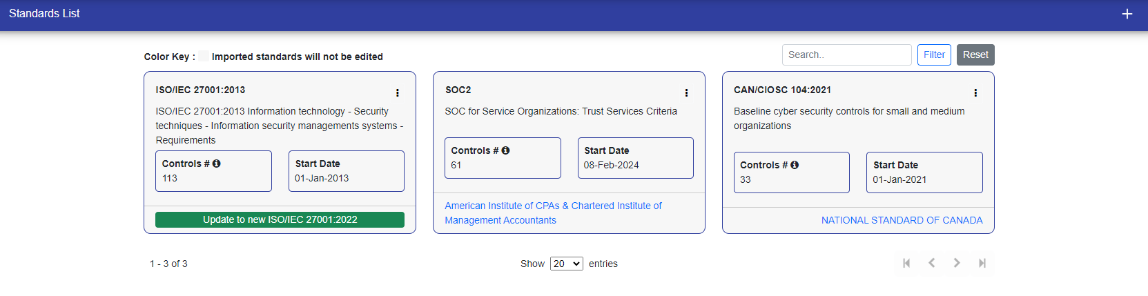This screenshot has height=296, width=1148.
Task: Go to last page of results
Action: [x=982, y=263]
